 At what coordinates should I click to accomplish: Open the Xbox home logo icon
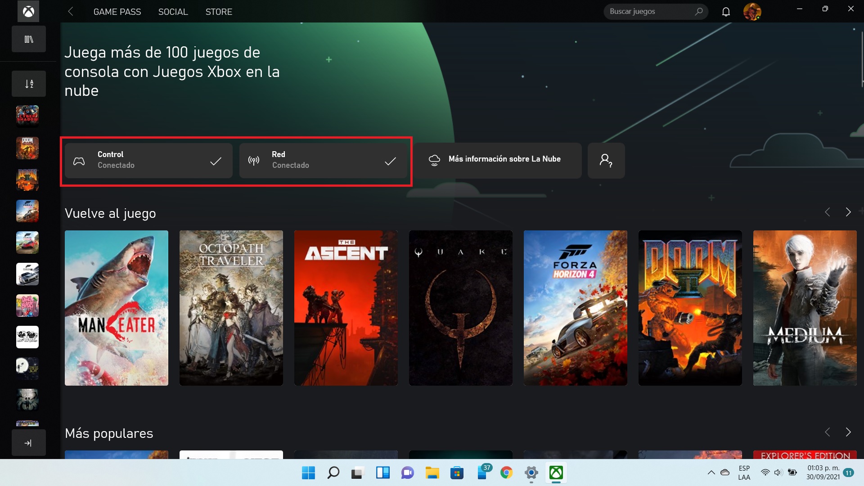tap(28, 12)
